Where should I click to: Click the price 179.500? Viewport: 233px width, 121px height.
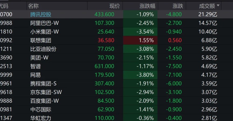[104, 75]
